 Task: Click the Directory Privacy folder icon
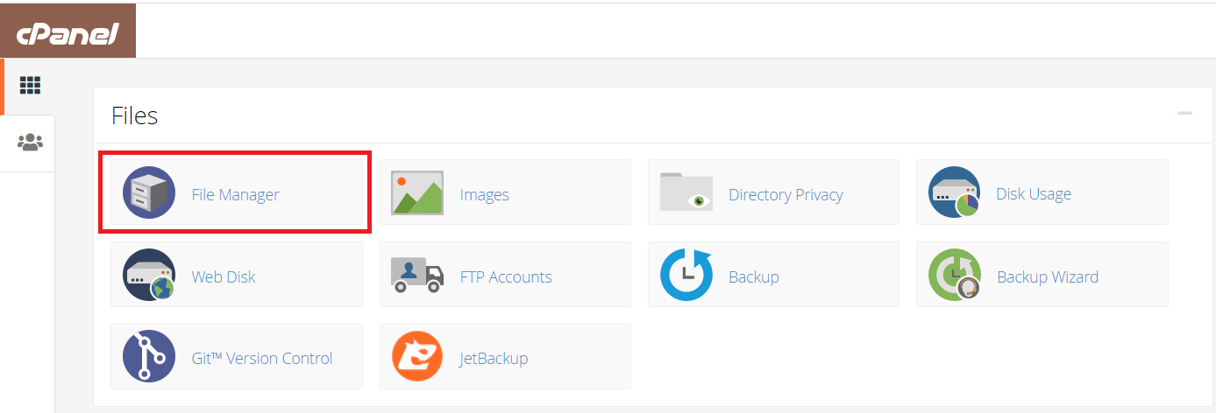[686, 192]
